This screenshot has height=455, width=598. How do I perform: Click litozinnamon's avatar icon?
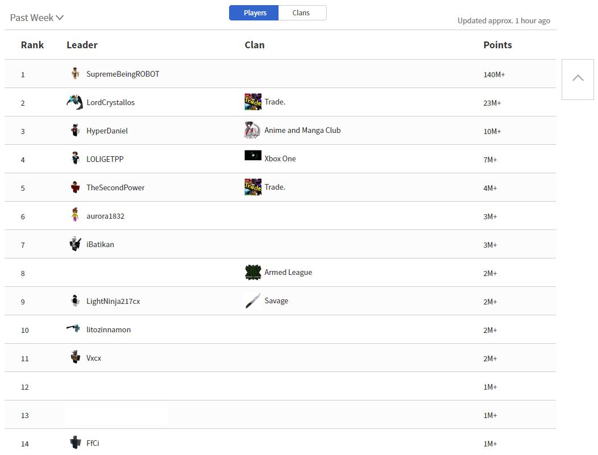coord(73,328)
